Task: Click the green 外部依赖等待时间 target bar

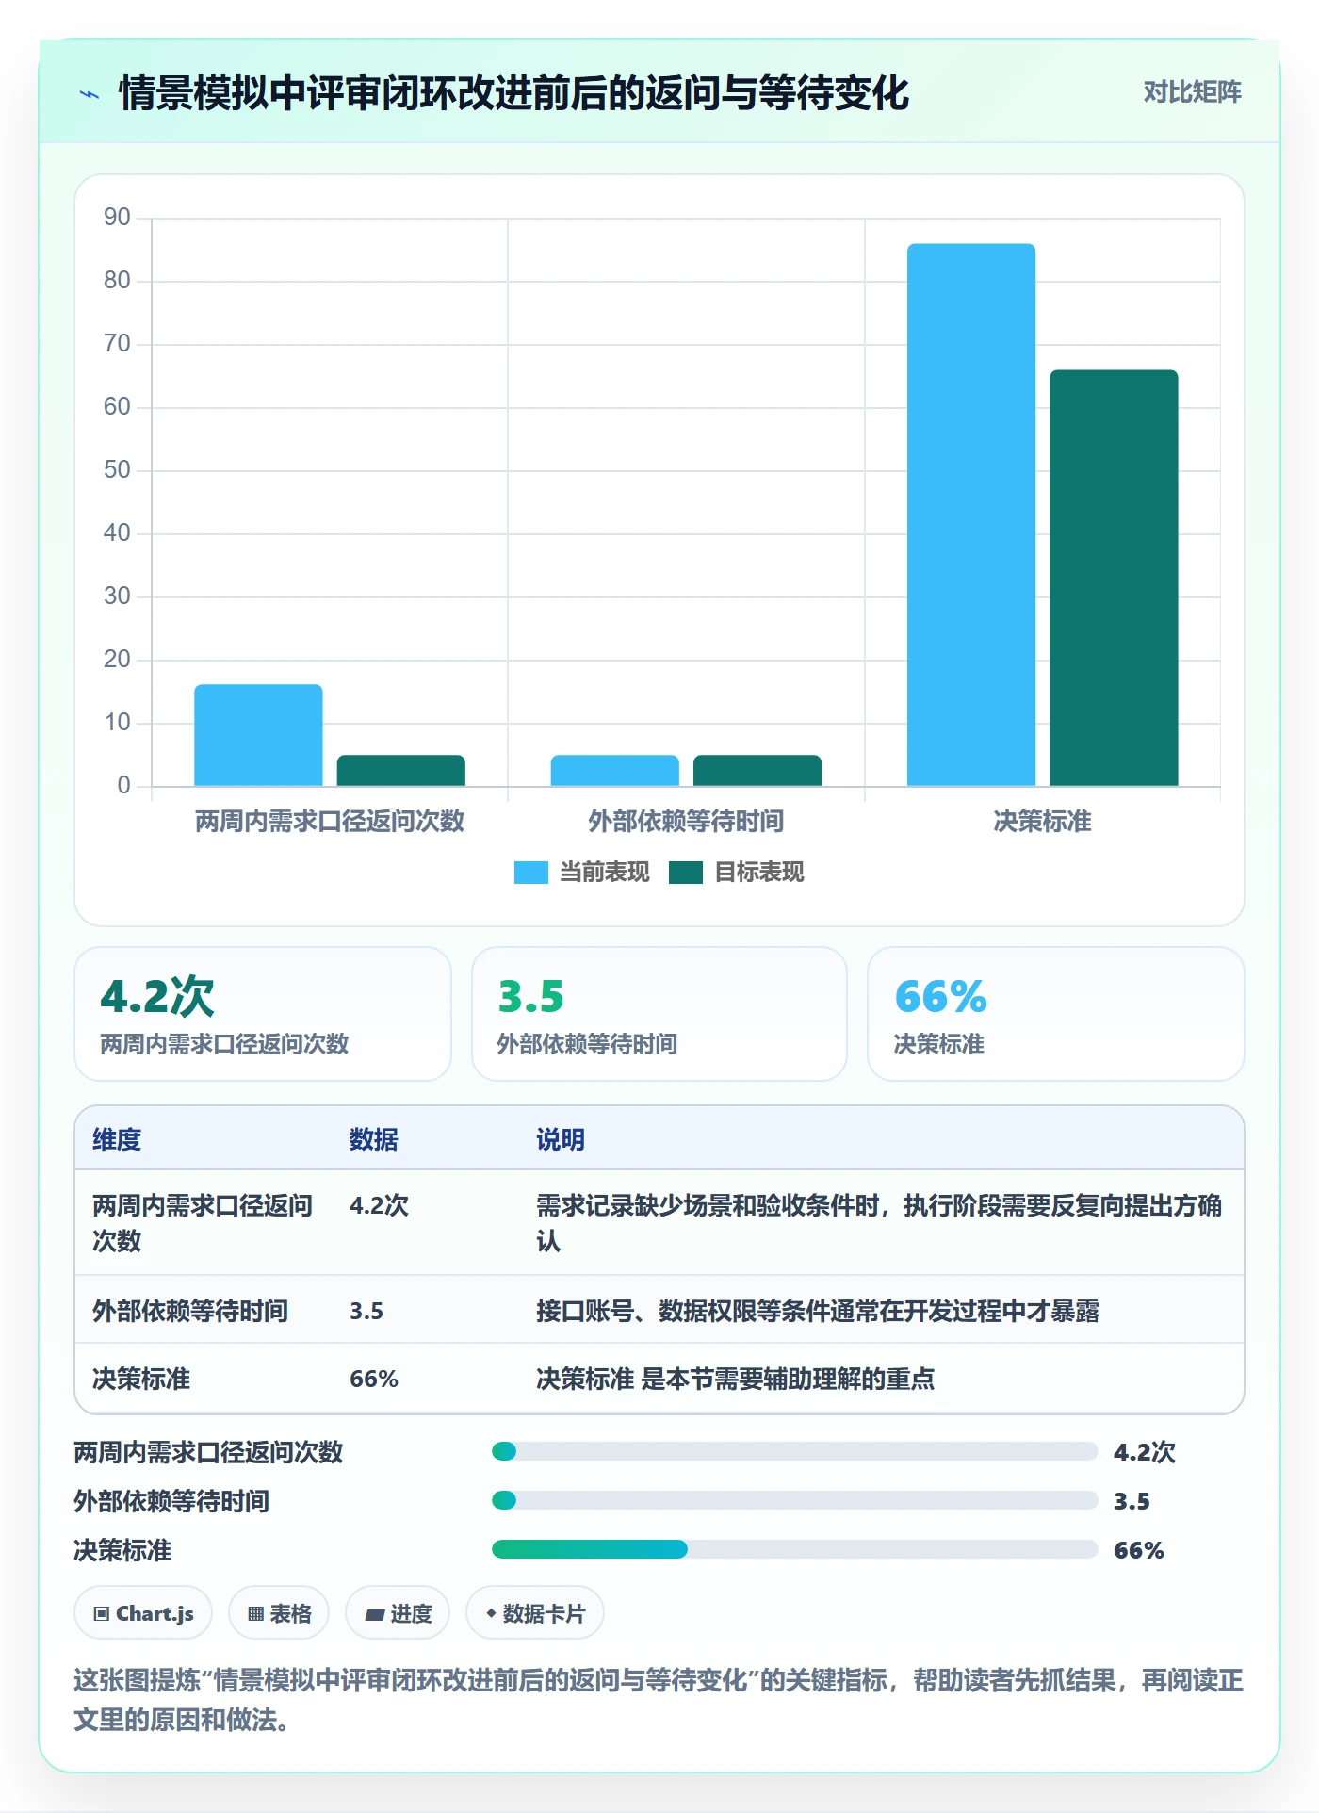Action: click(x=757, y=770)
